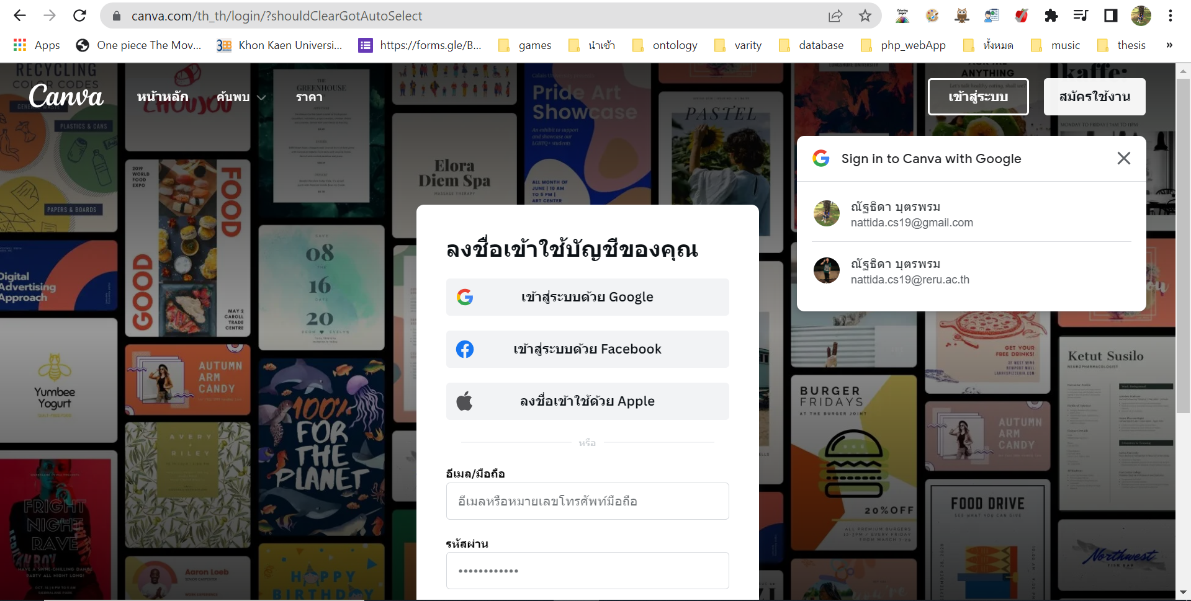This screenshot has width=1191, height=601.
Task: Open Khon Kaen Universi... bookmark
Action: click(x=279, y=45)
